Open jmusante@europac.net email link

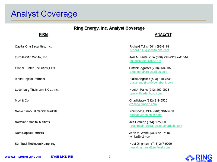tap(145, 61)
